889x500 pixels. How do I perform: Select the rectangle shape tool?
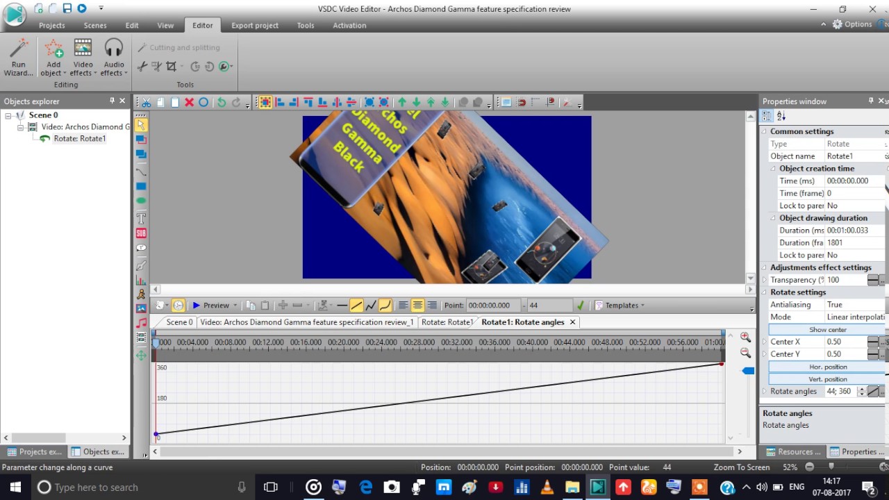coord(141,186)
